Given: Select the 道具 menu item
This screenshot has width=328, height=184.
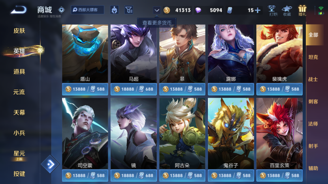Looking at the screenshot, I should coord(19,72).
